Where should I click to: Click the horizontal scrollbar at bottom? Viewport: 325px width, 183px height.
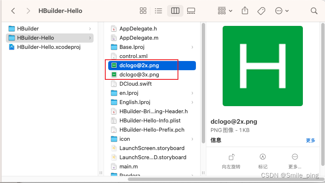pyautogui.click(x=226, y=179)
